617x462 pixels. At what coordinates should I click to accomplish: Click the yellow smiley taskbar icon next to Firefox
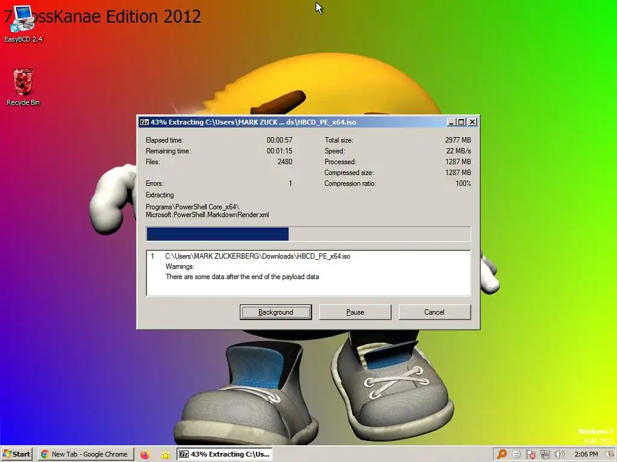pyautogui.click(x=165, y=455)
